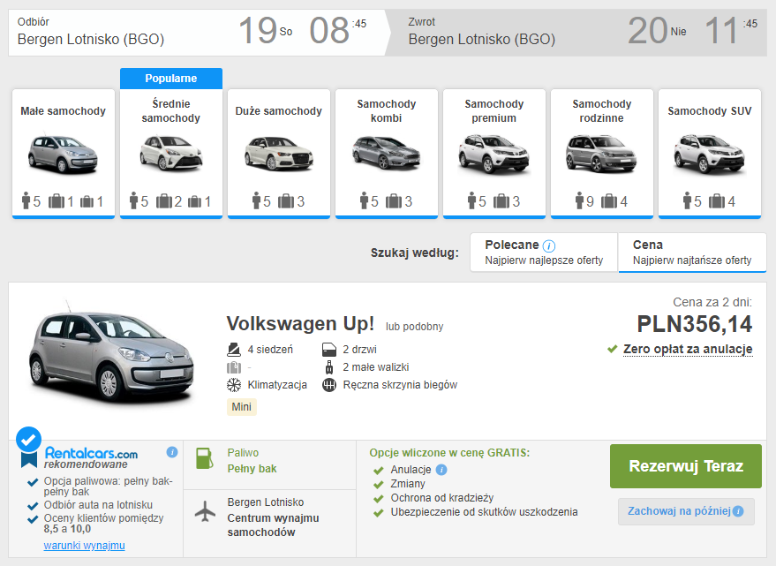Click the Rezerwuj Teraz button
Screen dimensions: 776x566
click(685, 466)
